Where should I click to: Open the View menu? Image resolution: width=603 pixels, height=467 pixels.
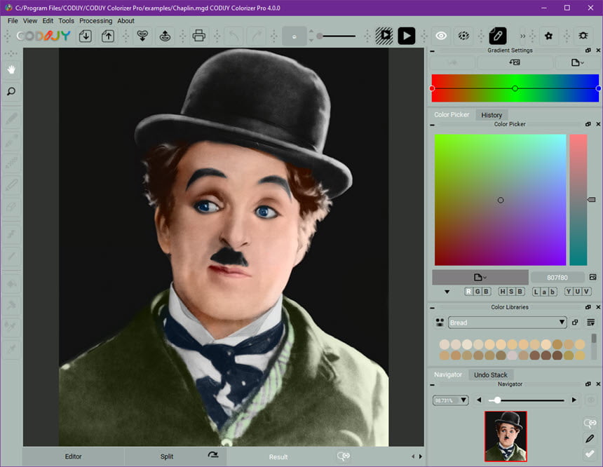pyautogui.click(x=30, y=21)
